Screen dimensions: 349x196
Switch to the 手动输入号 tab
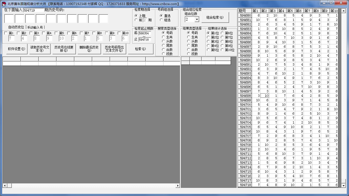pyautogui.click(x=35, y=27)
